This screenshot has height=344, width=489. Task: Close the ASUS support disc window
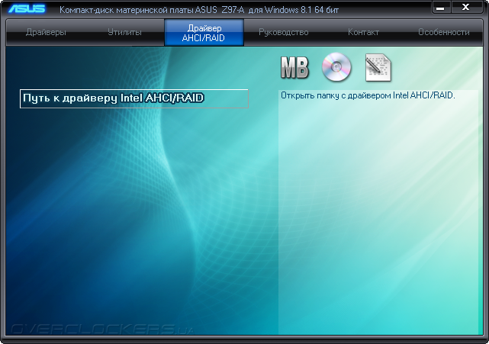click(x=466, y=7)
